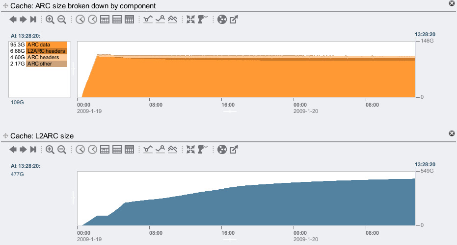Export the L2ARC size graph data

(234, 149)
